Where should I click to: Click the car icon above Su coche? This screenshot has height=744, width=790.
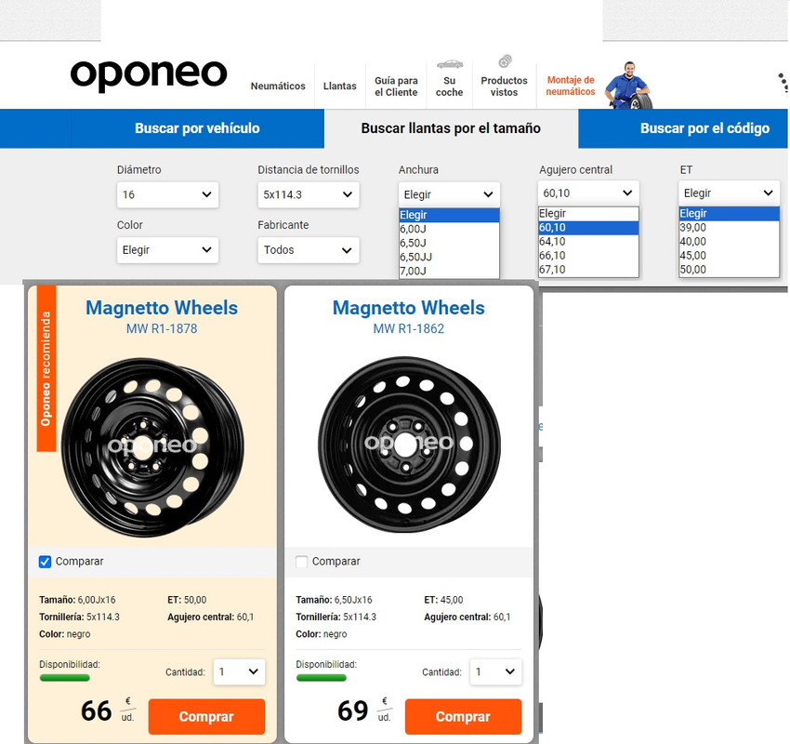[450, 64]
